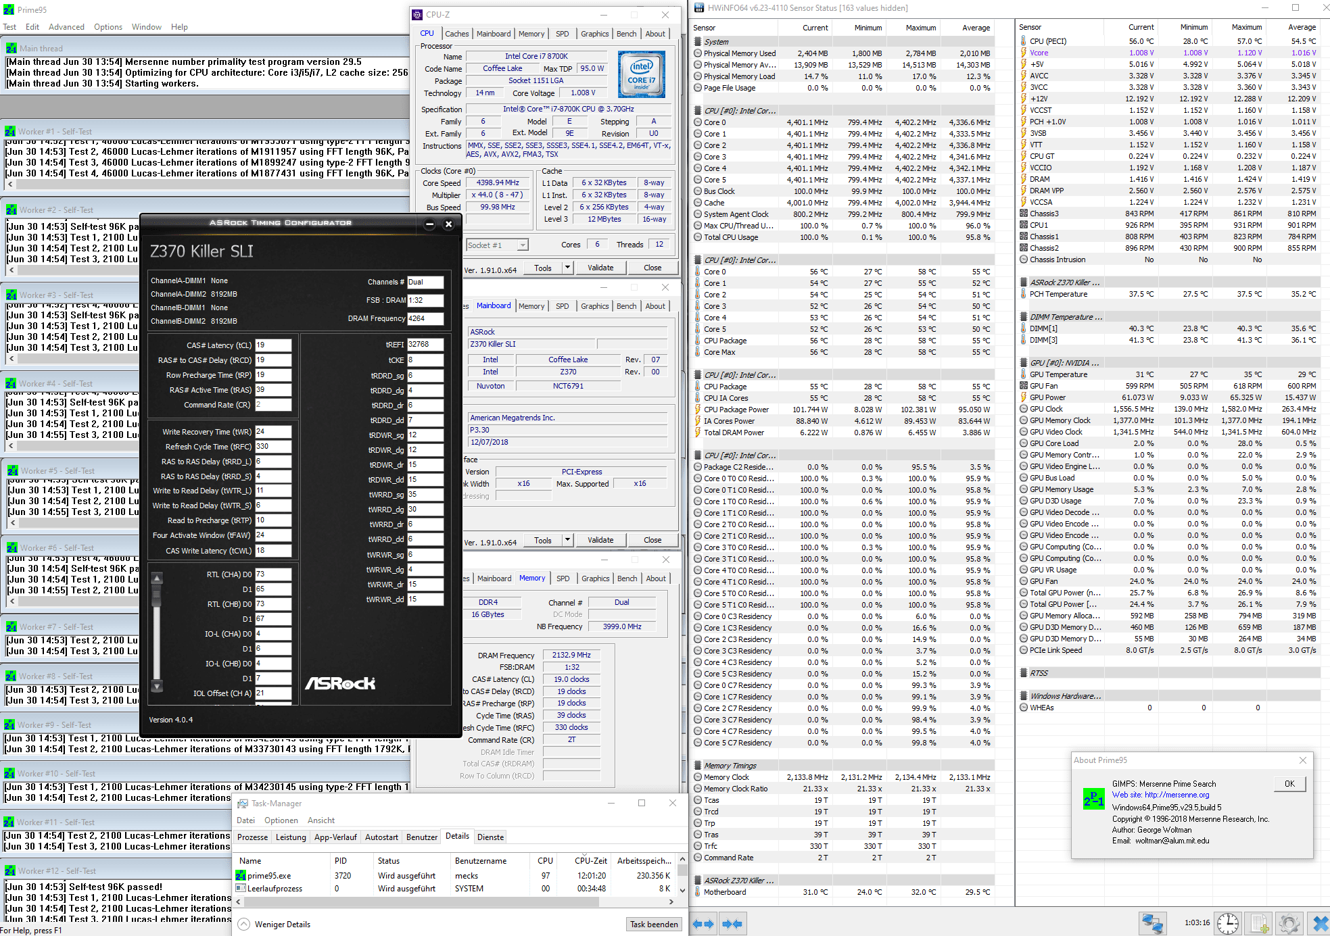
Task: Click blue X icon in HWiNFO toolbar
Action: [x=1319, y=923]
